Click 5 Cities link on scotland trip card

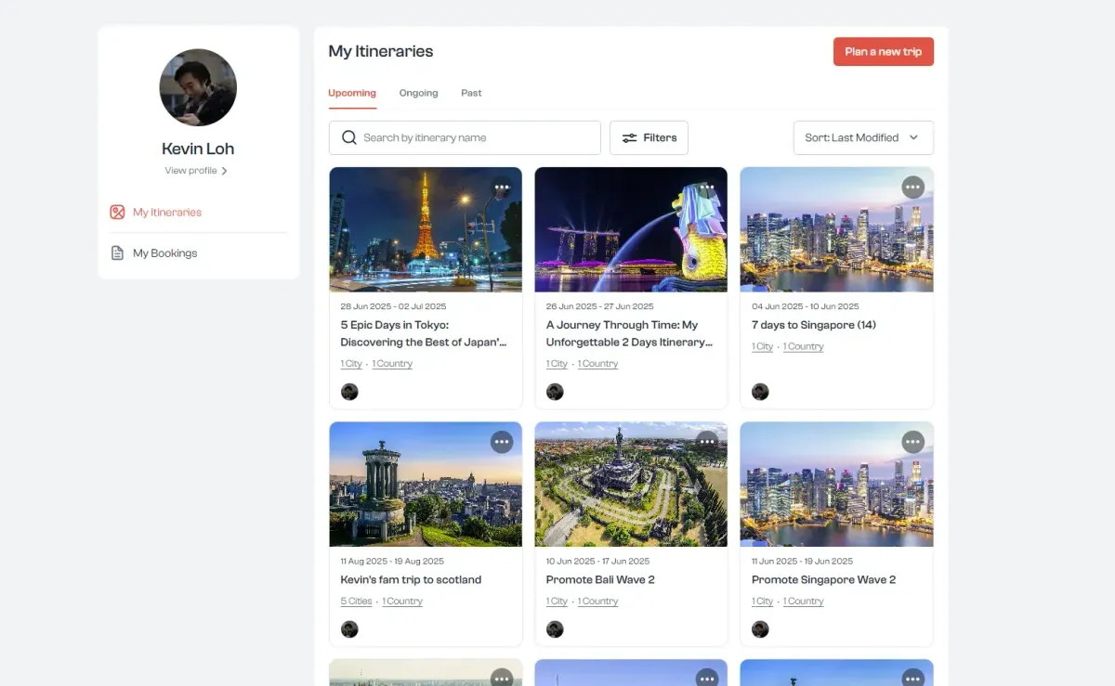click(356, 602)
